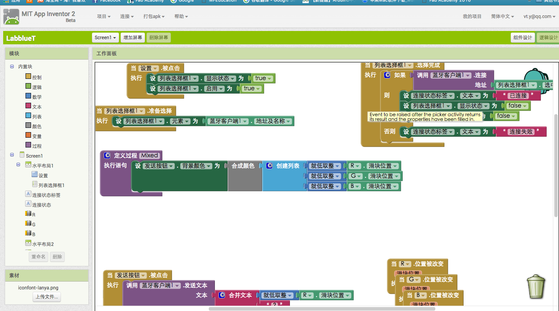The image size is (559, 311).
Task: Open the mutator gear on 合并文本 block
Action: pyautogui.click(x=222, y=295)
